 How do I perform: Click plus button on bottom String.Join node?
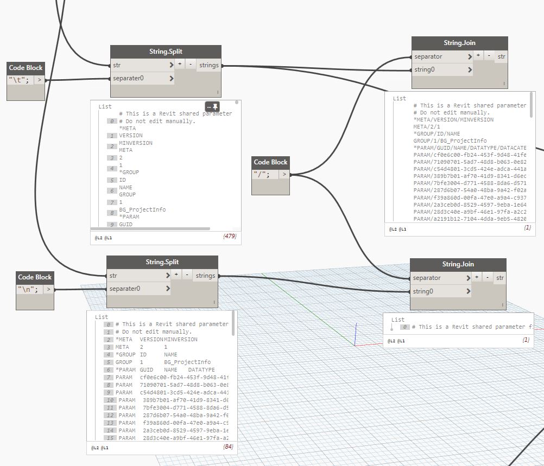[x=476, y=277]
